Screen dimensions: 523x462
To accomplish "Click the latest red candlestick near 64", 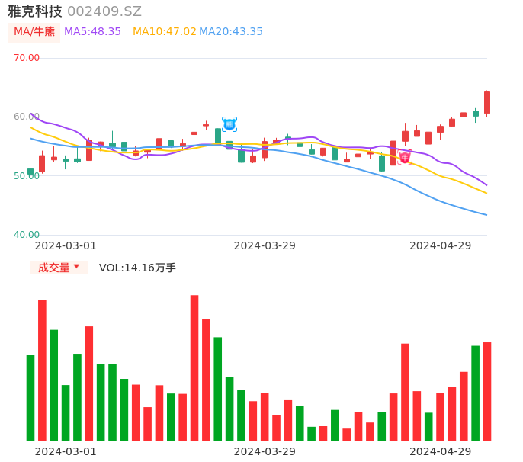I will [487, 103].
